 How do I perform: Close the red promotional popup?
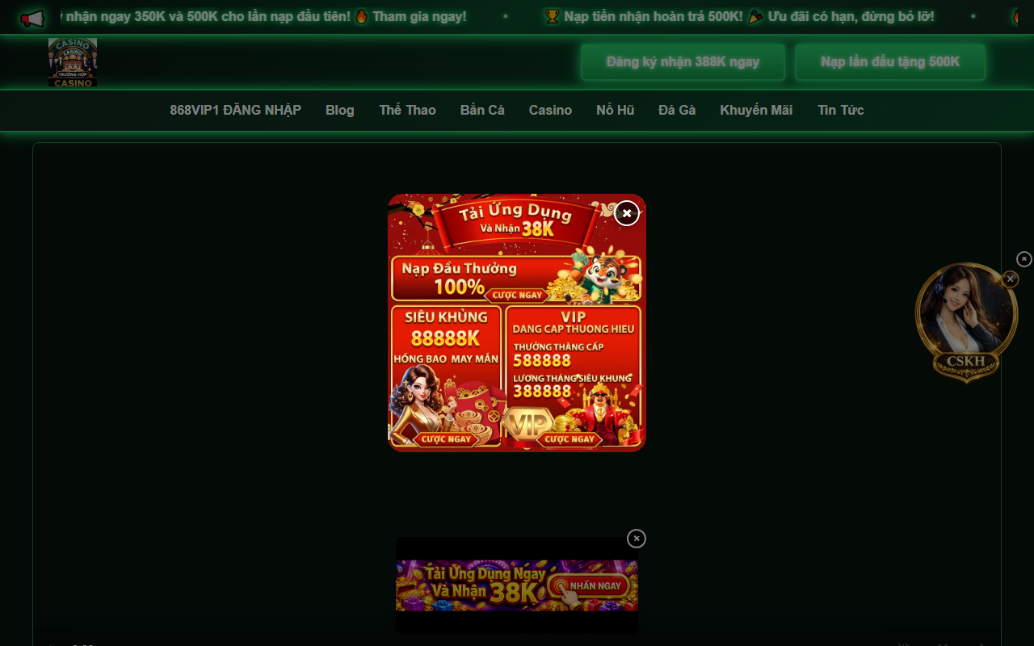tap(627, 213)
